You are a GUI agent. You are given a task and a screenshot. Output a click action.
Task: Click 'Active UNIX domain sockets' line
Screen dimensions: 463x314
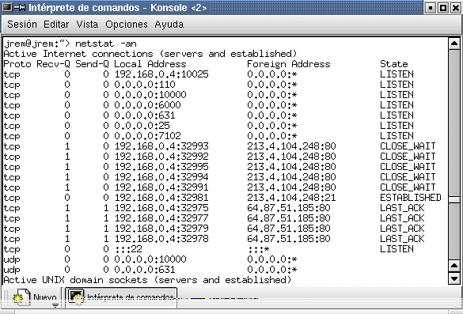point(147,280)
